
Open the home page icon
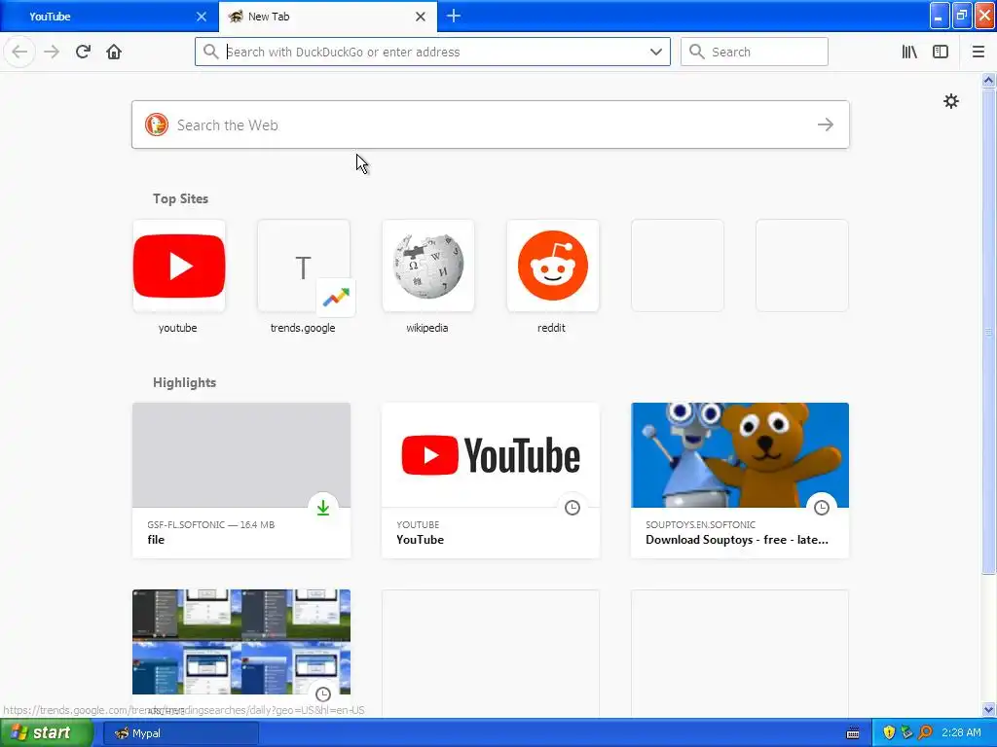(114, 52)
